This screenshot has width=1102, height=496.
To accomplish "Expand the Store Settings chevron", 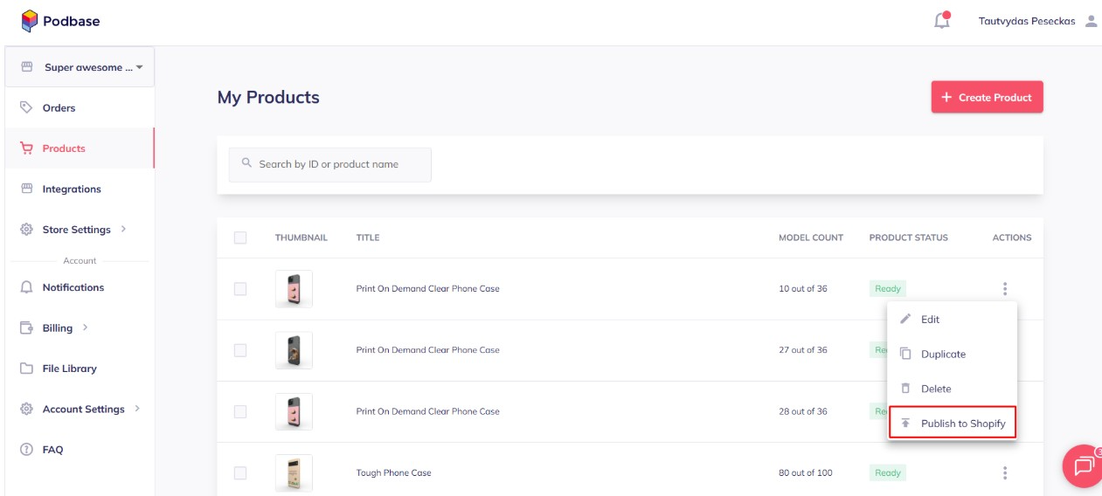I will pyautogui.click(x=123, y=229).
